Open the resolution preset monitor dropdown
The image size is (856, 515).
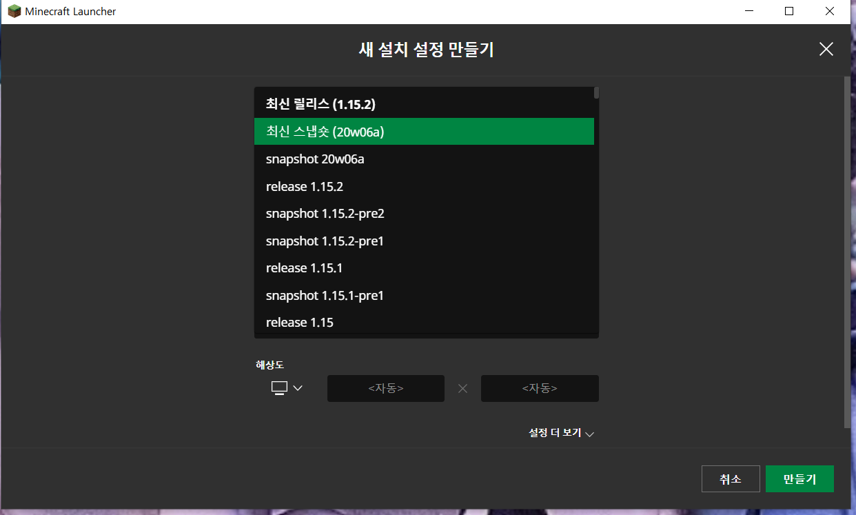tap(287, 388)
